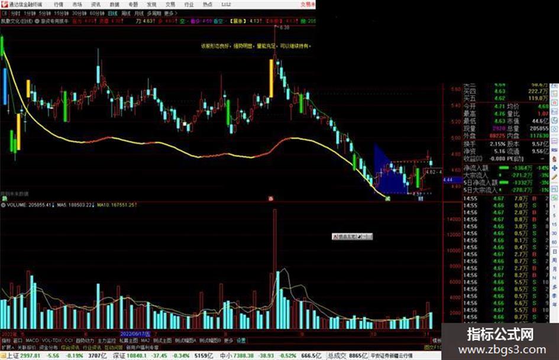Screen dimensions: 559x360
Task: Select the 日线 daily chart period
Action: pyautogui.click(x=112, y=14)
